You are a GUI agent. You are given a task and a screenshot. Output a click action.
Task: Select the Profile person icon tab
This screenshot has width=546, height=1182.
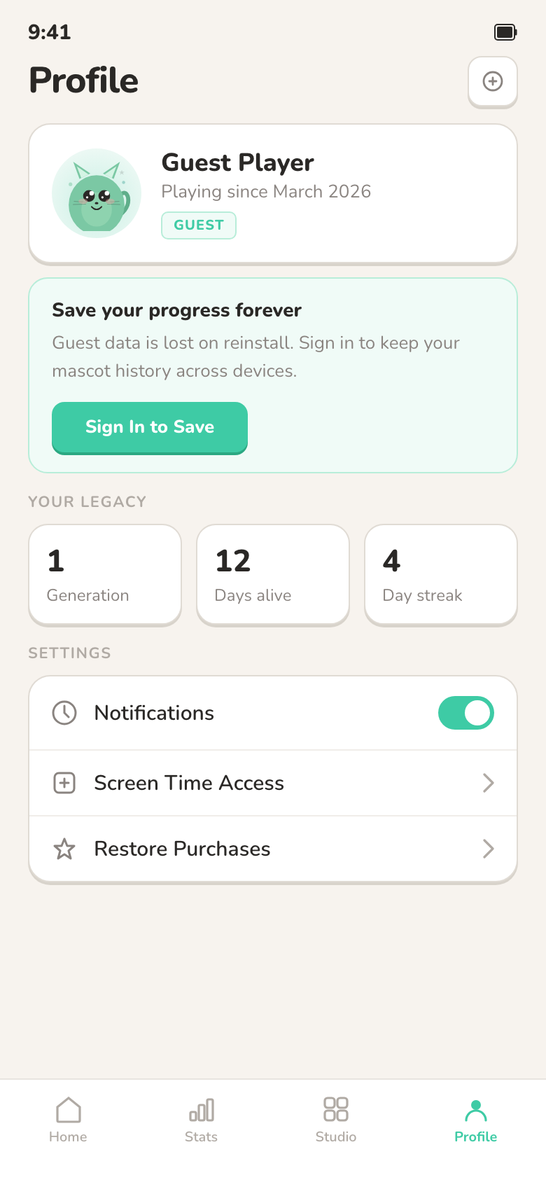[476, 1111]
